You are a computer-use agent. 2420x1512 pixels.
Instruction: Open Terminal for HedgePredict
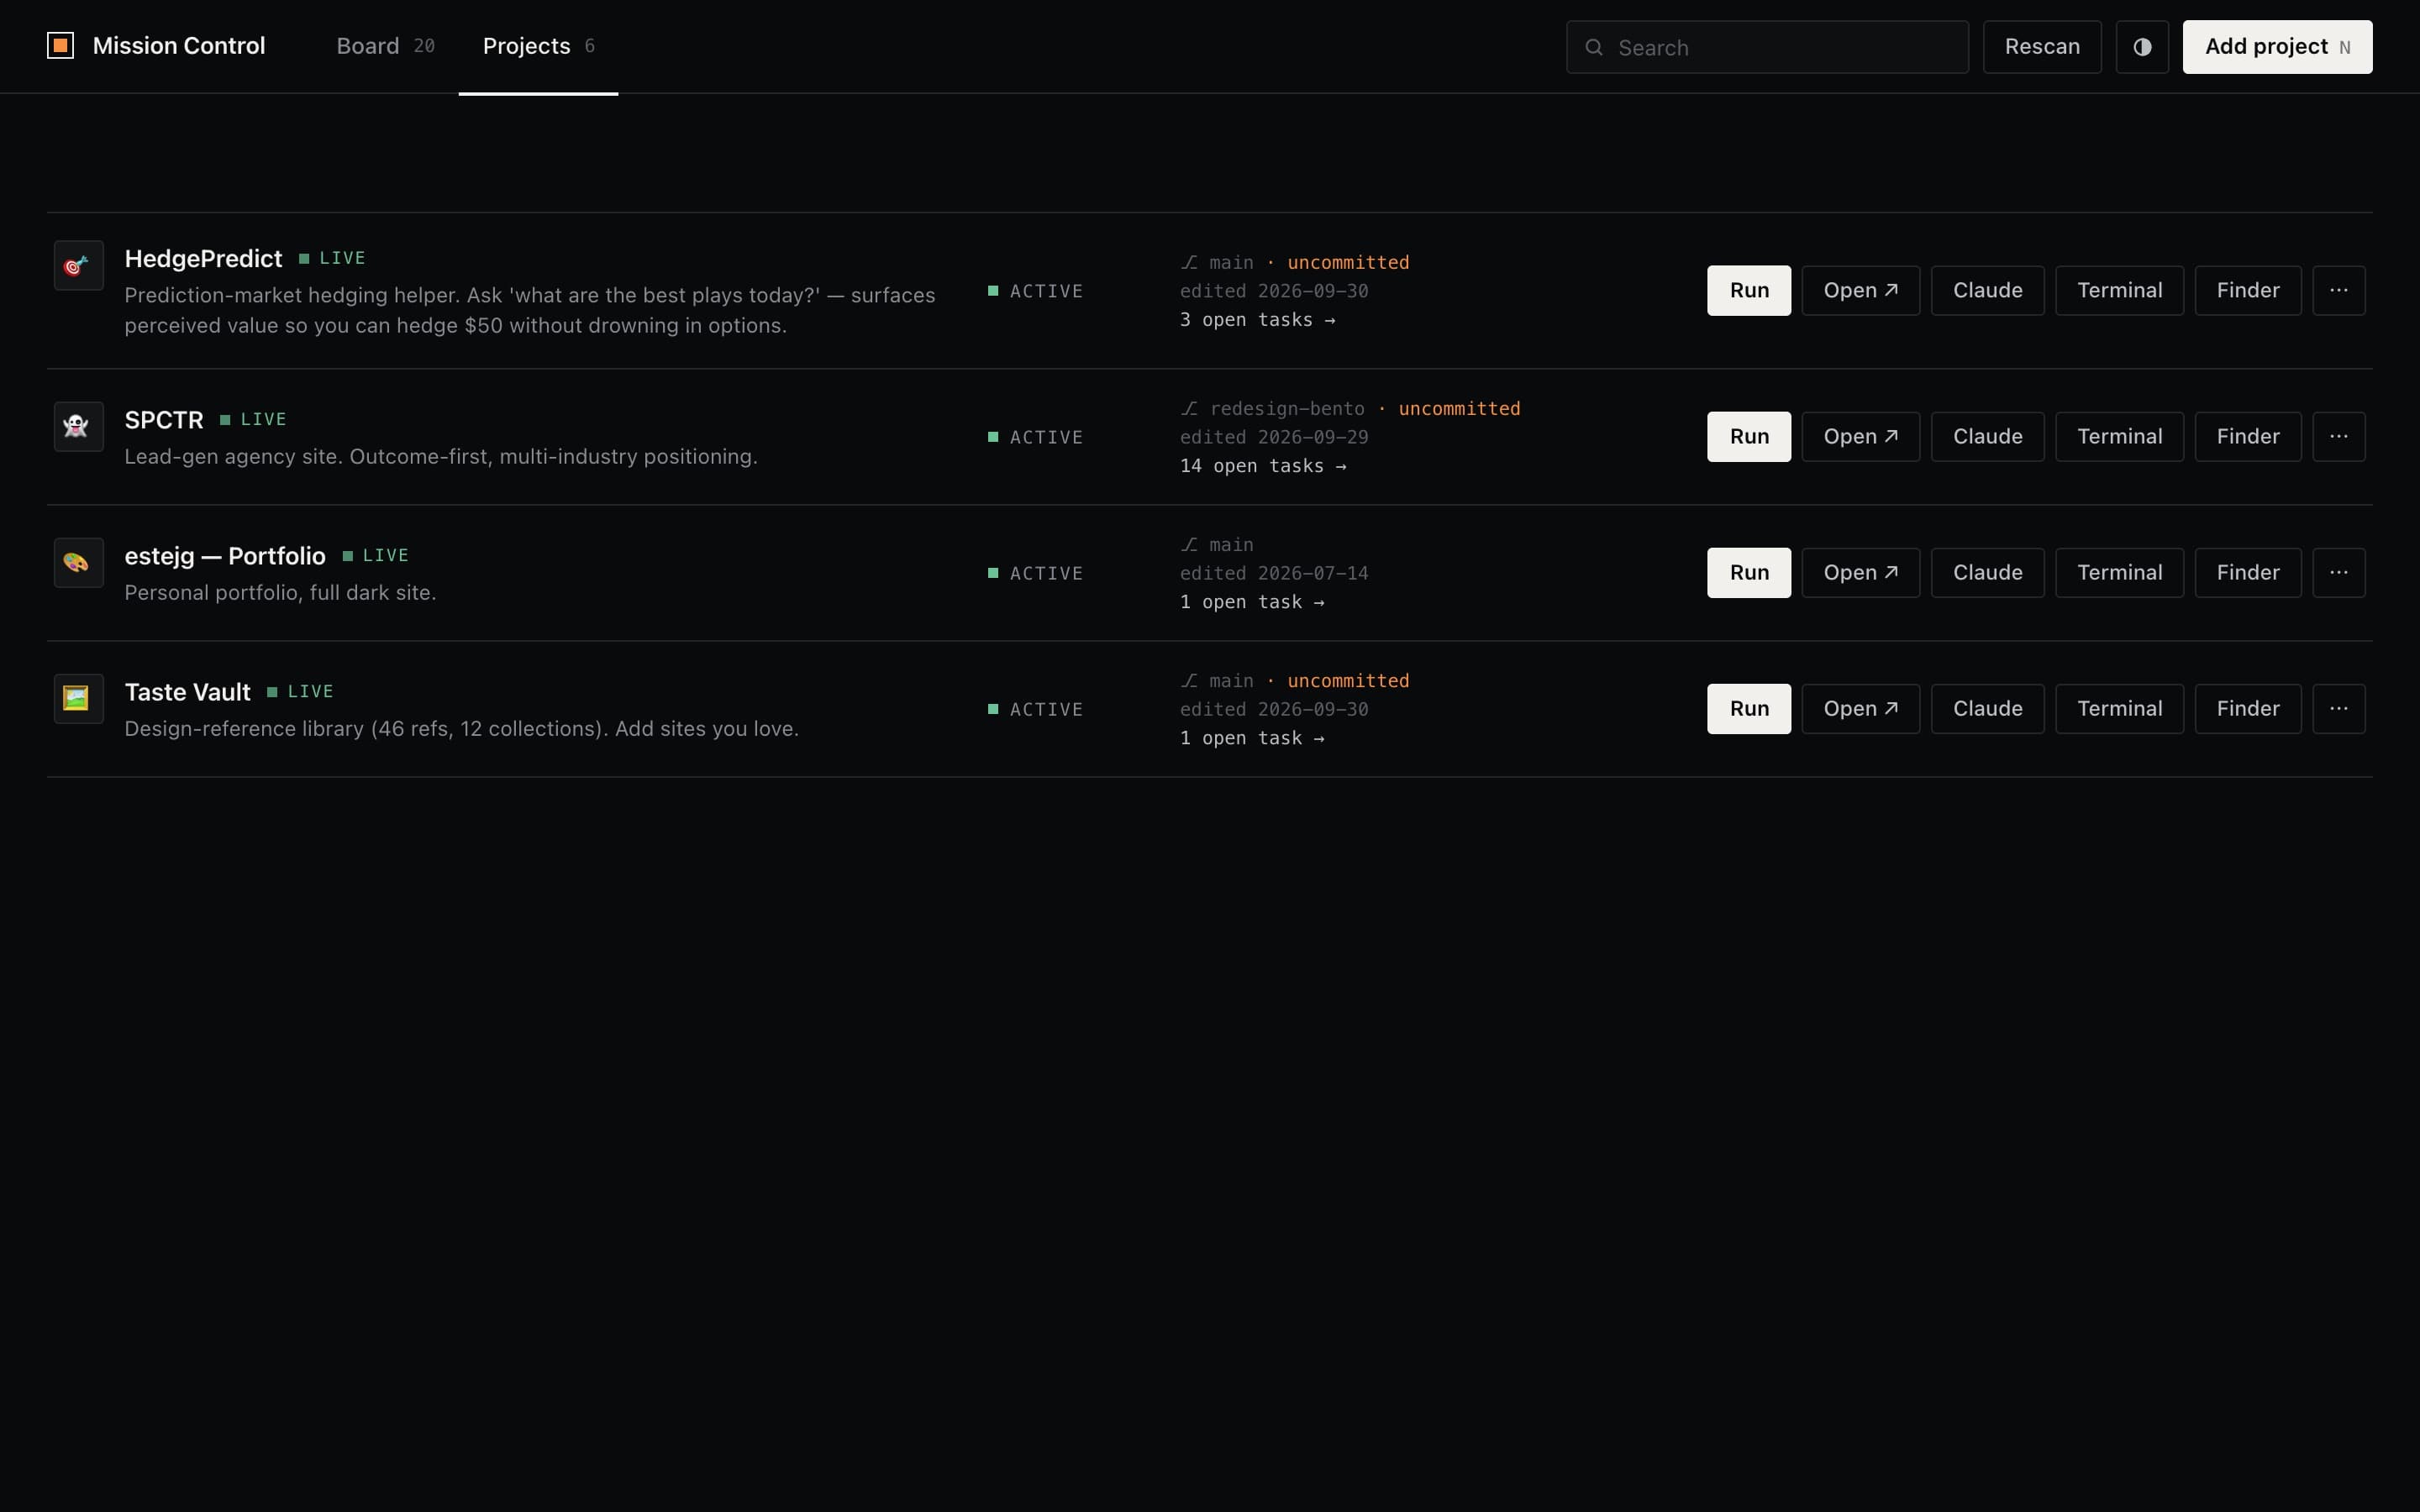click(2119, 290)
